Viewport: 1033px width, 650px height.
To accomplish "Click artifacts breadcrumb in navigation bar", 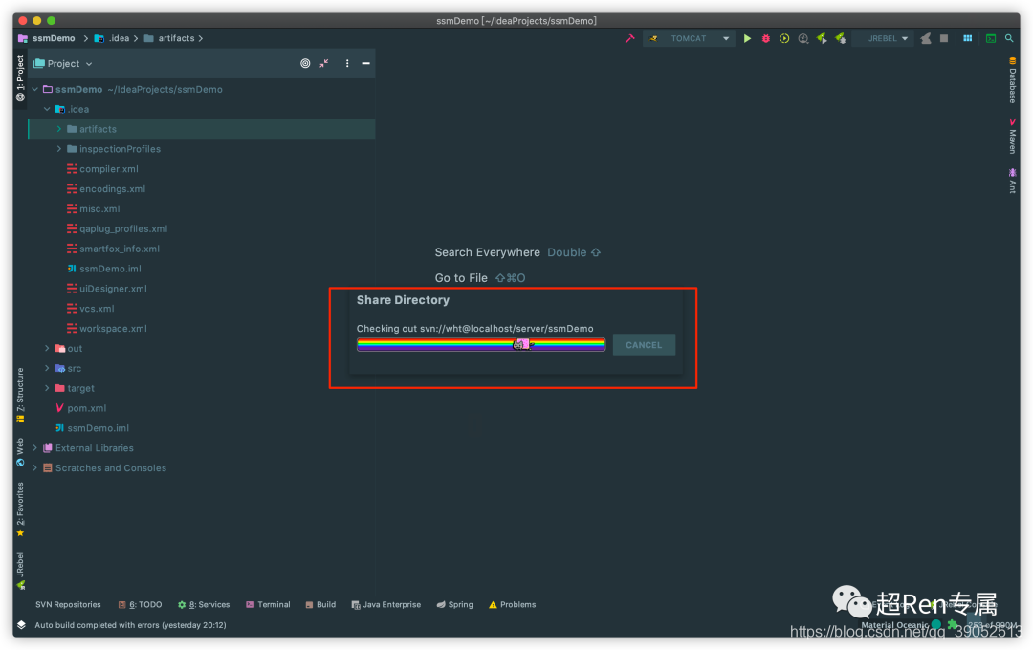I will (169, 39).
